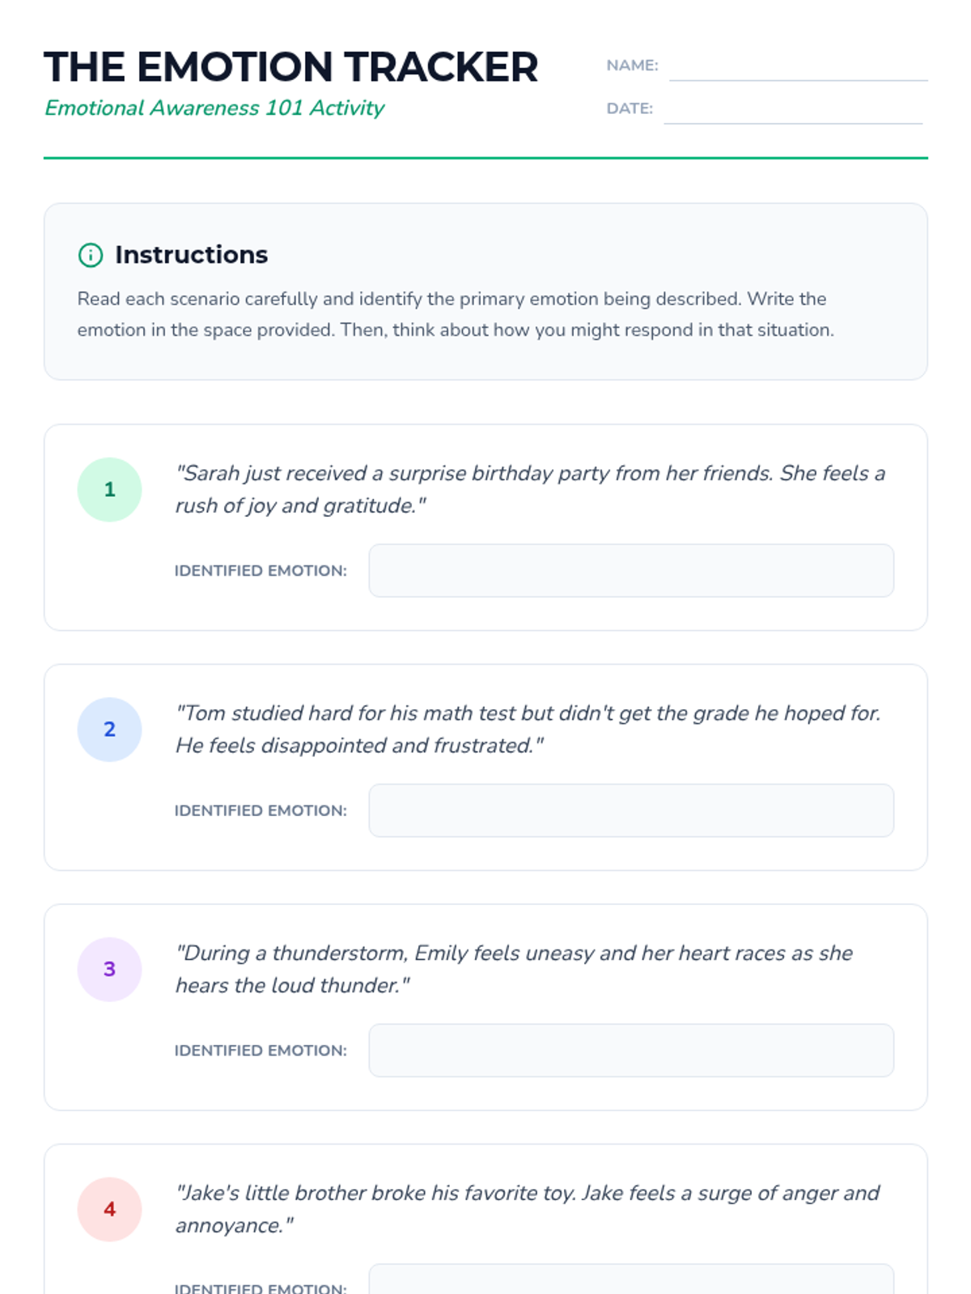Click the Instructions info icon
Viewport: 971px width, 1294px height.
[91, 256]
